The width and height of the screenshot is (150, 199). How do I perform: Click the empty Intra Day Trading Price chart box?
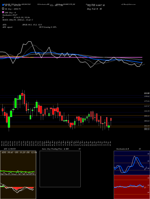[60, 169]
